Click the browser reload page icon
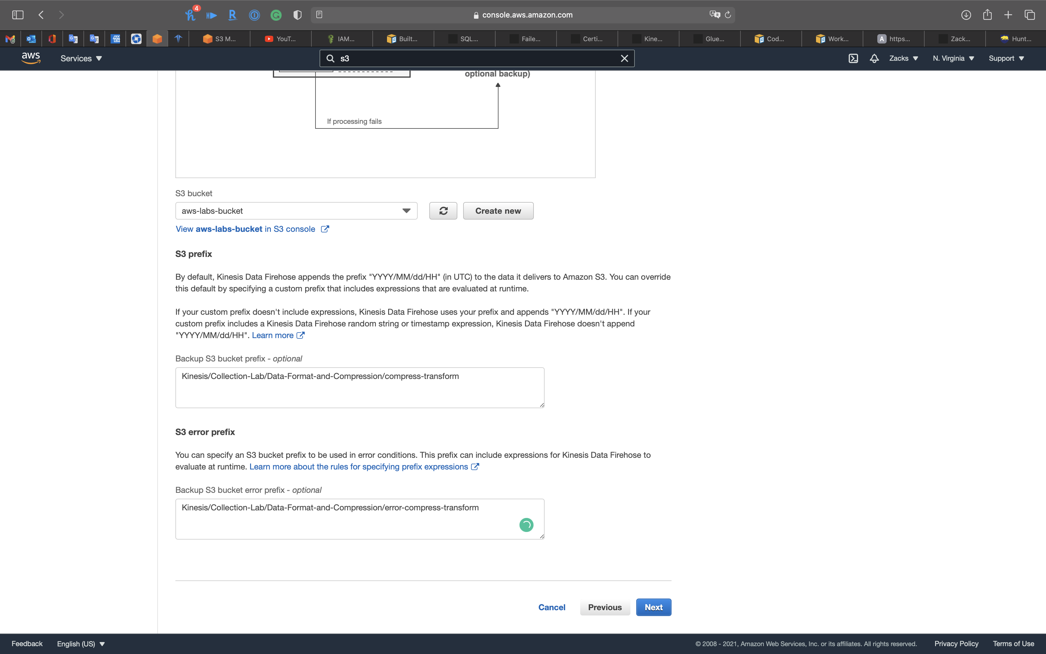Image resolution: width=1046 pixels, height=654 pixels. [728, 15]
